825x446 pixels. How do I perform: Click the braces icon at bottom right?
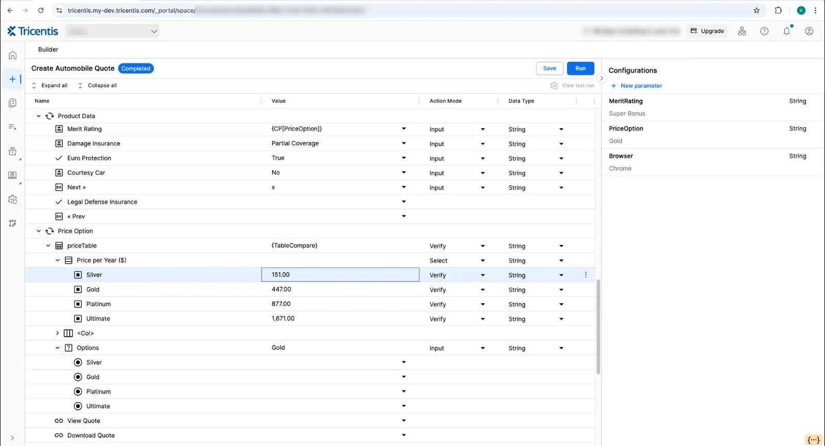click(813, 439)
